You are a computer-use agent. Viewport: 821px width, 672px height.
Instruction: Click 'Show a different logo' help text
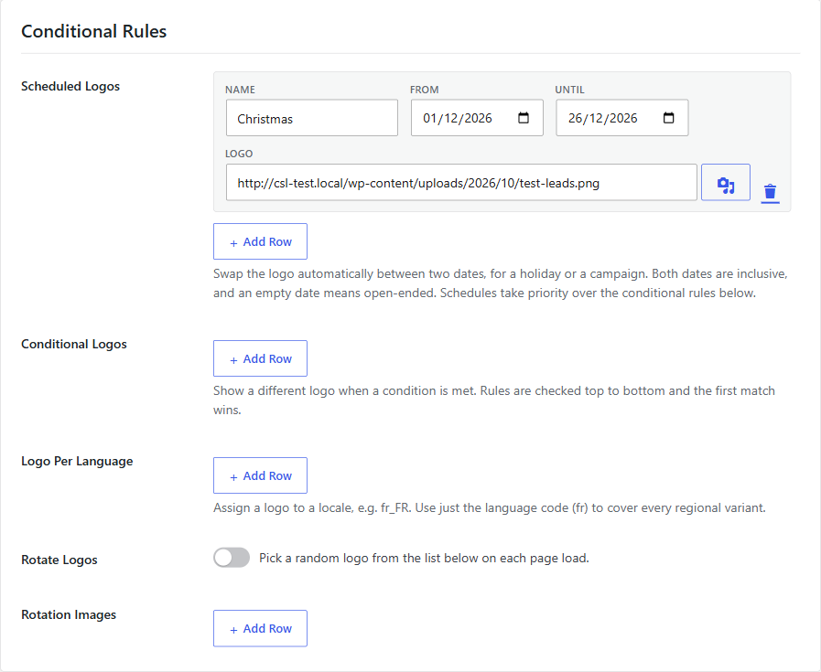pyautogui.click(x=493, y=400)
